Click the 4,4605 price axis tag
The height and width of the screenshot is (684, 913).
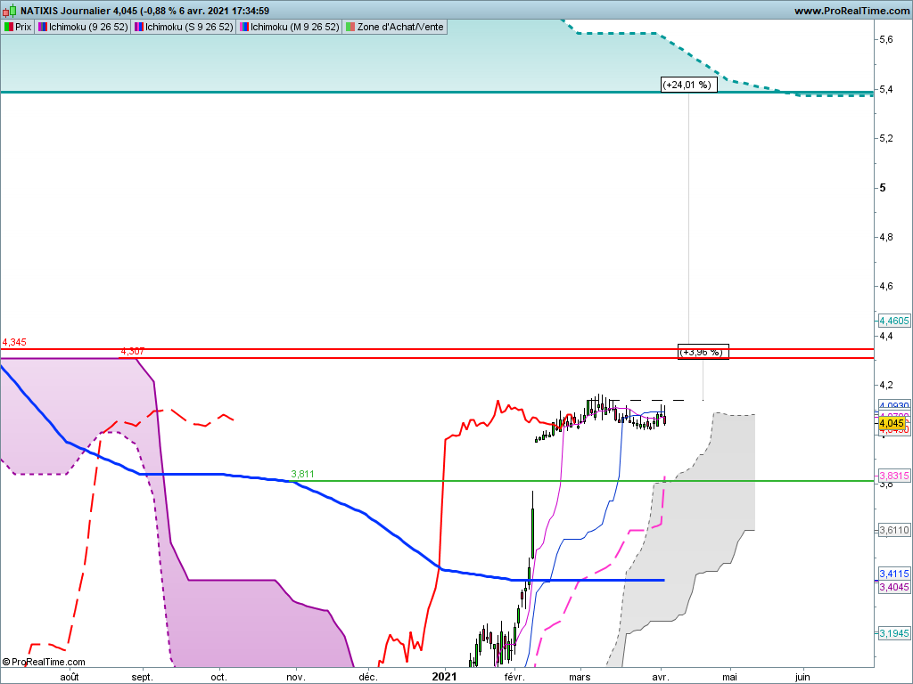pyautogui.click(x=893, y=321)
